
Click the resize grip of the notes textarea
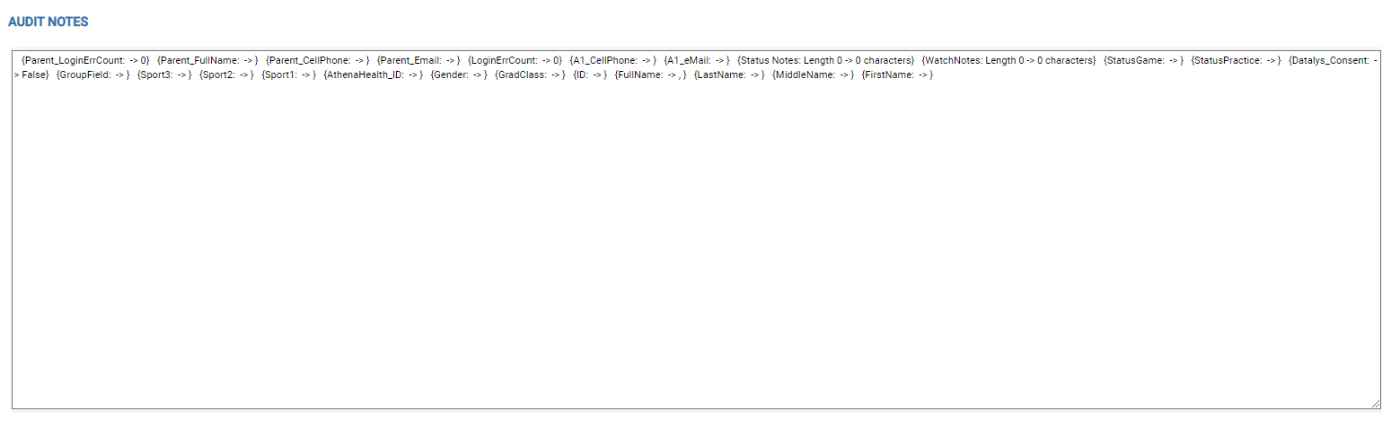(1375, 404)
